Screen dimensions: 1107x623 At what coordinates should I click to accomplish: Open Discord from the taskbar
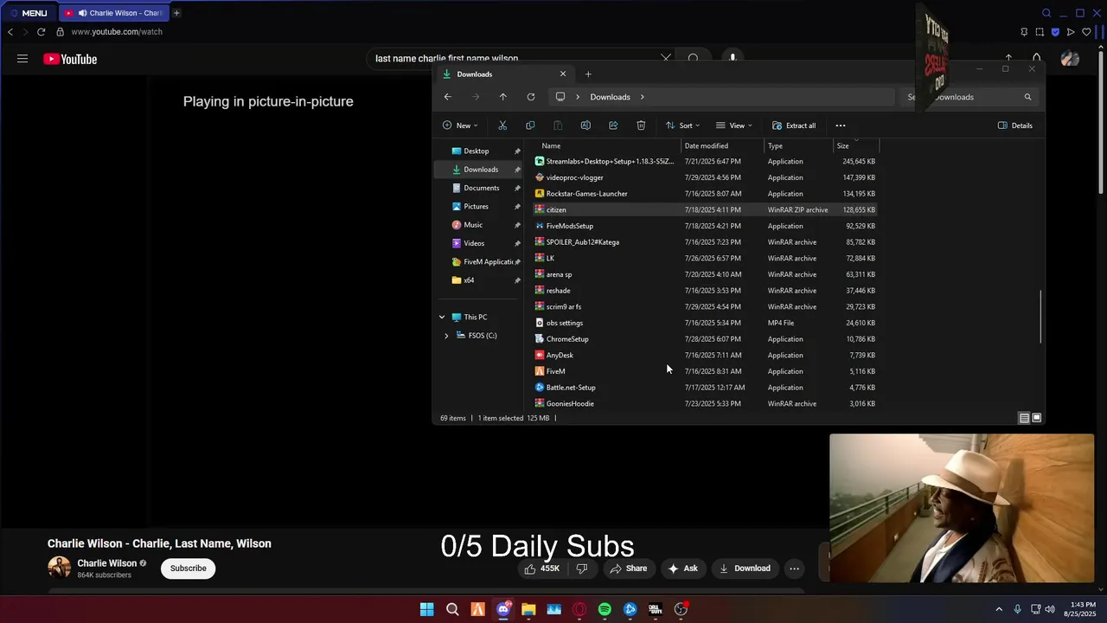click(x=503, y=609)
